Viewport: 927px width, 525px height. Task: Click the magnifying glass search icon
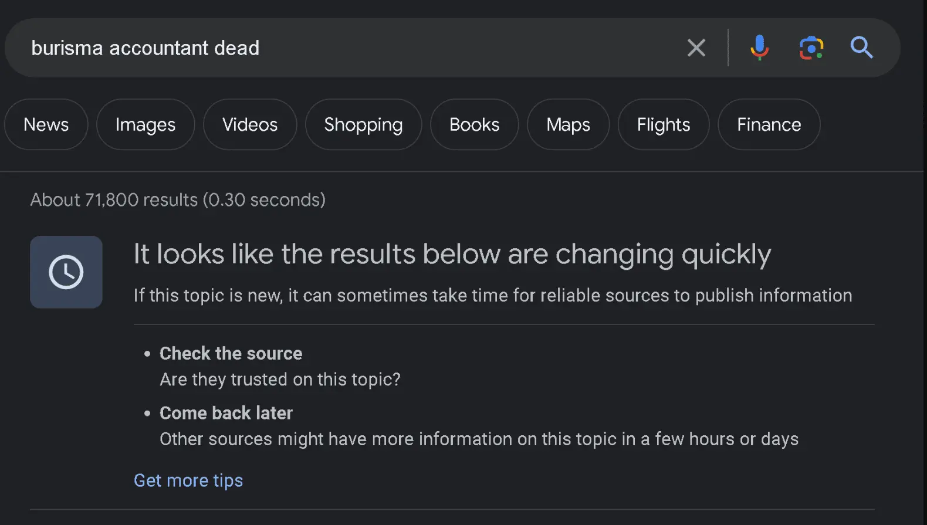(861, 48)
